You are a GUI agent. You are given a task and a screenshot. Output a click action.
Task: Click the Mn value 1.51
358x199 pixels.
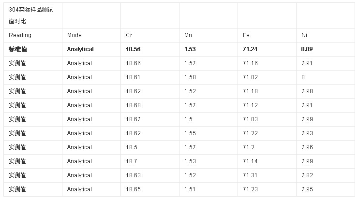tap(191, 189)
